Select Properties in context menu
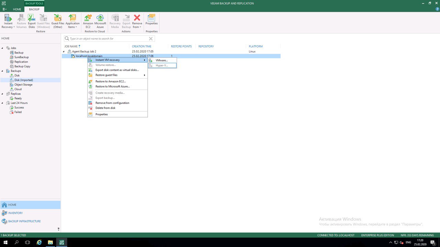Viewport: 440px width, 247px height. click(x=118, y=114)
